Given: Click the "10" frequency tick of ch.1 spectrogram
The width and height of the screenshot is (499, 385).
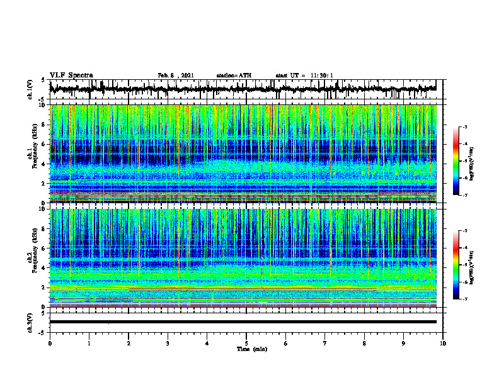Looking at the screenshot, I should pyautogui.click(x=43, y=105).
